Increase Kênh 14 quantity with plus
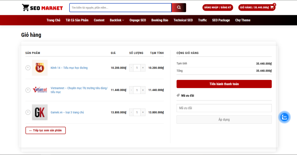The width and height of the screenshot is (297, 155). [x=143, y=68]
